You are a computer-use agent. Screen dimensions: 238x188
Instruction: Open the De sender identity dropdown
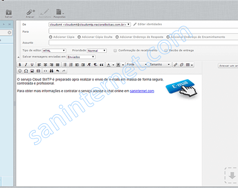90,25
